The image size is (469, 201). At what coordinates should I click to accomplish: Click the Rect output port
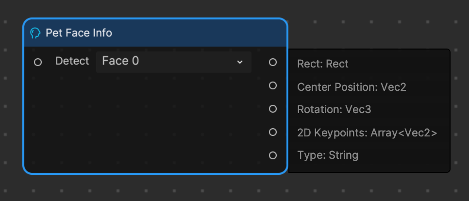click(x=272, y=62)
